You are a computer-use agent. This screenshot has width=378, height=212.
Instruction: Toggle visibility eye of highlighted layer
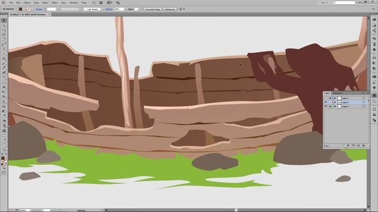[326, 102]
